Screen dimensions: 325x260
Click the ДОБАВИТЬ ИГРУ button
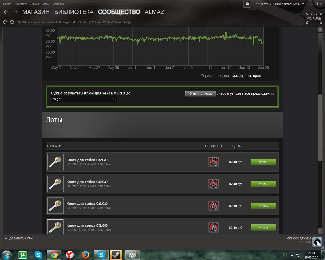[19, 238]
